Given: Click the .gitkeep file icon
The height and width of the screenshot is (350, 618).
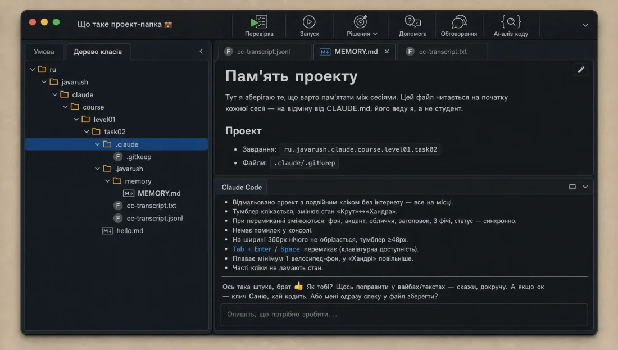Looking at the screenshot, I should 118,157.
